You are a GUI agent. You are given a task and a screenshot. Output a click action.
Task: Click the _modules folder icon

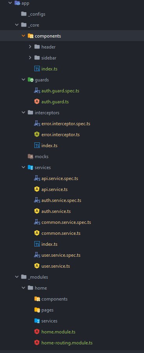(x=24, y=277)
